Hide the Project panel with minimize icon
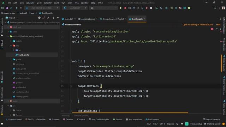This screenshot has width=226, height=127. tap(58, 18)
